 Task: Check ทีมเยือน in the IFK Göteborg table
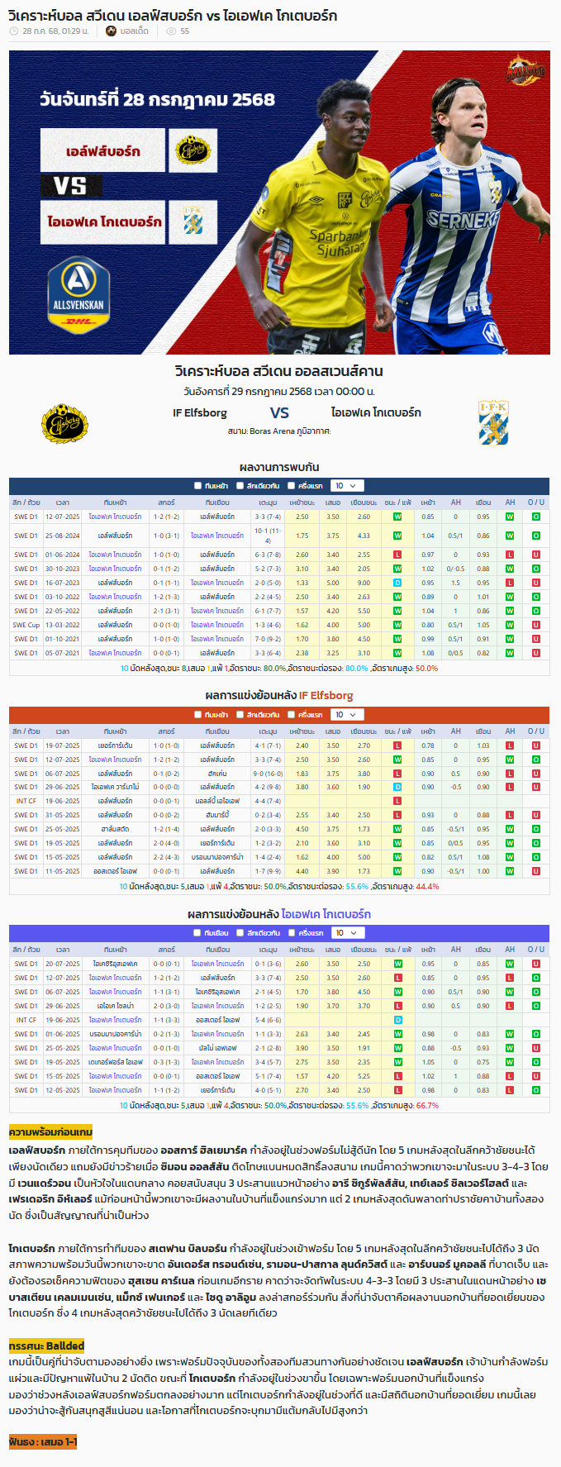coord(197,933)
